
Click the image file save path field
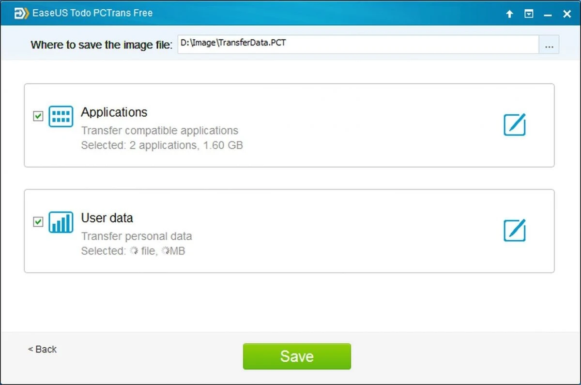pyautogui.click(x=358, y=44)
